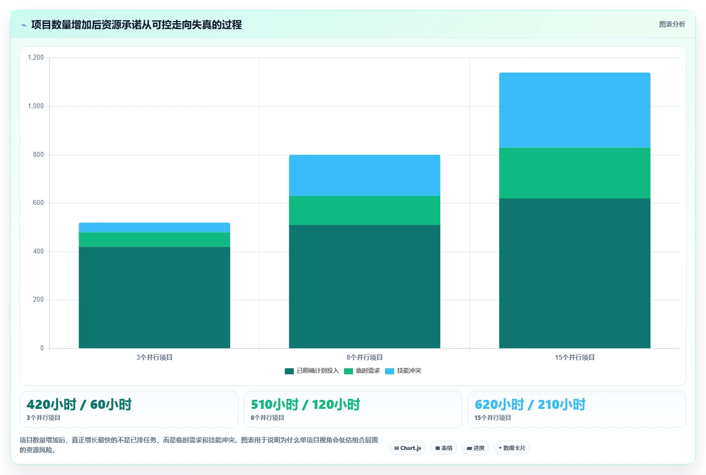Click the 800 y-axis tick label
The height and width of the screenshot is (475, 706).
(38, 155)
